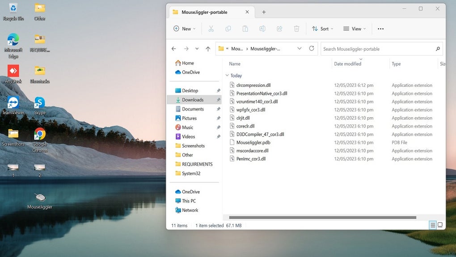
Task: Go forward with the right arrow
Action: [x=186, y=49]
